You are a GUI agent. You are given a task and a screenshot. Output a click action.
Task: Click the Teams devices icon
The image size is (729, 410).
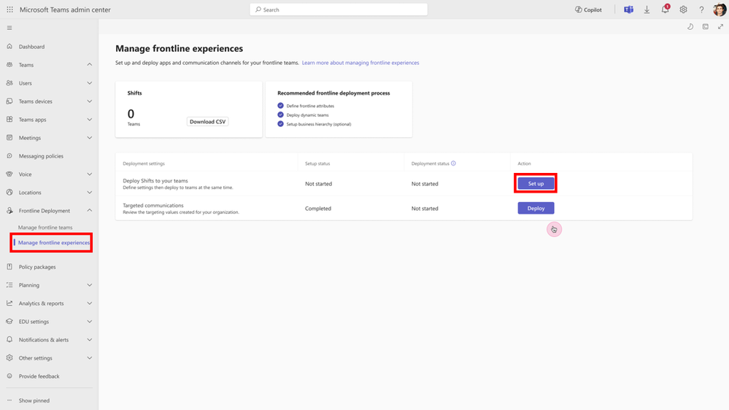coord(9,101)
